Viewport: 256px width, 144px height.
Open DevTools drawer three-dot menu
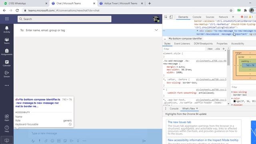click(166, 108)
